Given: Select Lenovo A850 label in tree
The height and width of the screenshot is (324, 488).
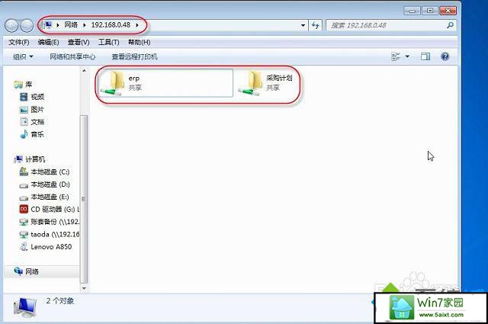Looking at the screenshot, I should pos(51,247).
